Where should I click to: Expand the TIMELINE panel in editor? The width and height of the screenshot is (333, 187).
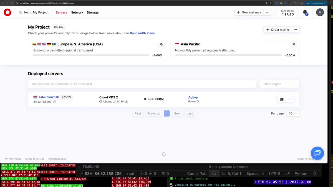[89, 167]
